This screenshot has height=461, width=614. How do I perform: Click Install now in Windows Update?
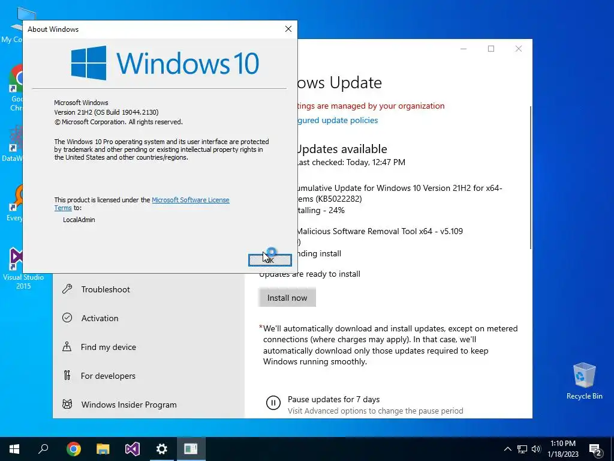(x=287, y=298)
